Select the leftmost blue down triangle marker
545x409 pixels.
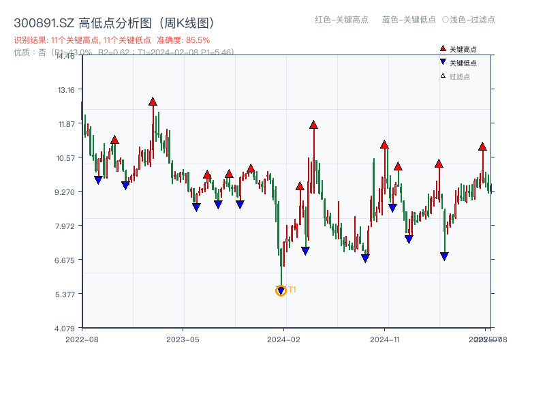pos(98,179)
